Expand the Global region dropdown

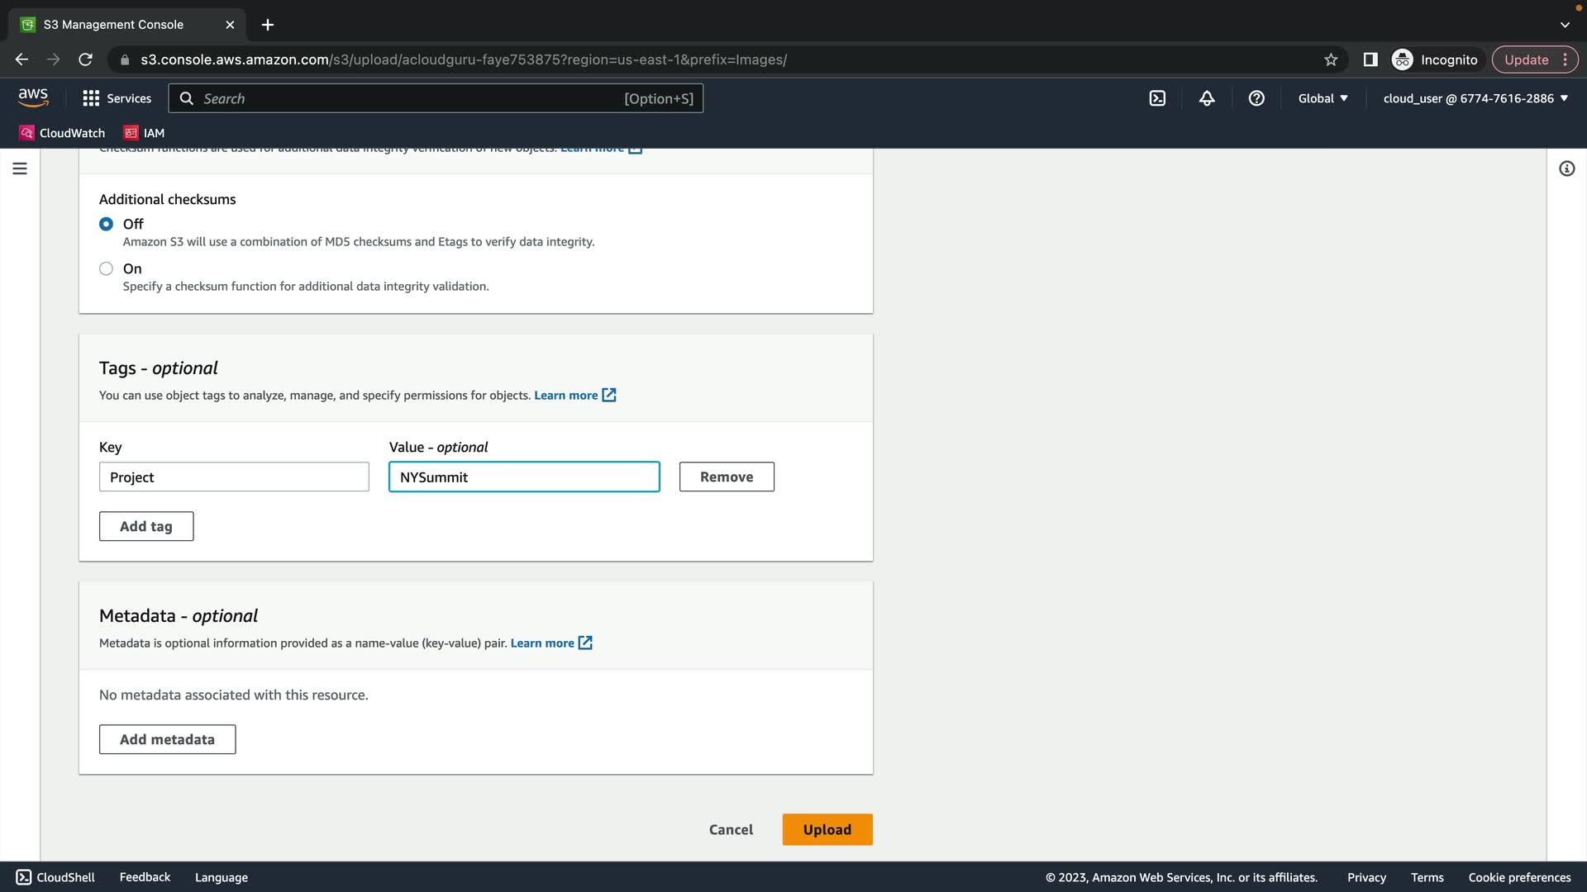(1322, 98)
